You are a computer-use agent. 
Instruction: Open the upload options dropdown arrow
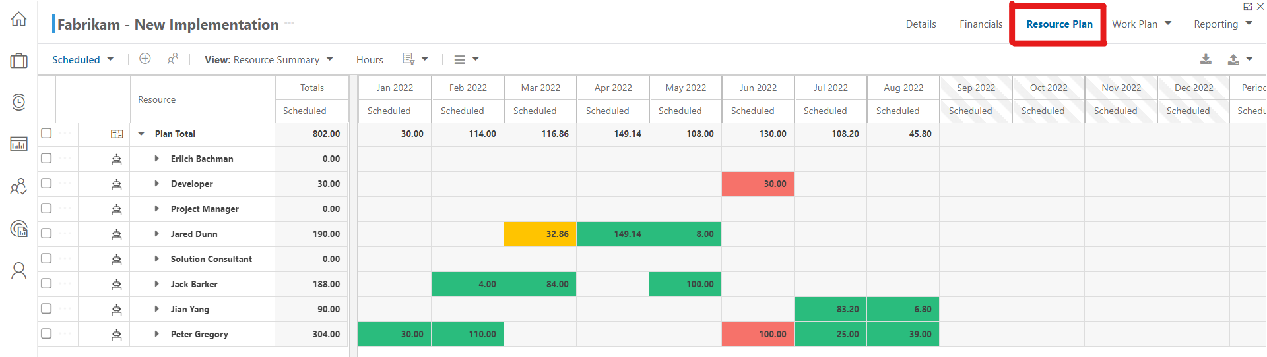tap(1249, 59)
